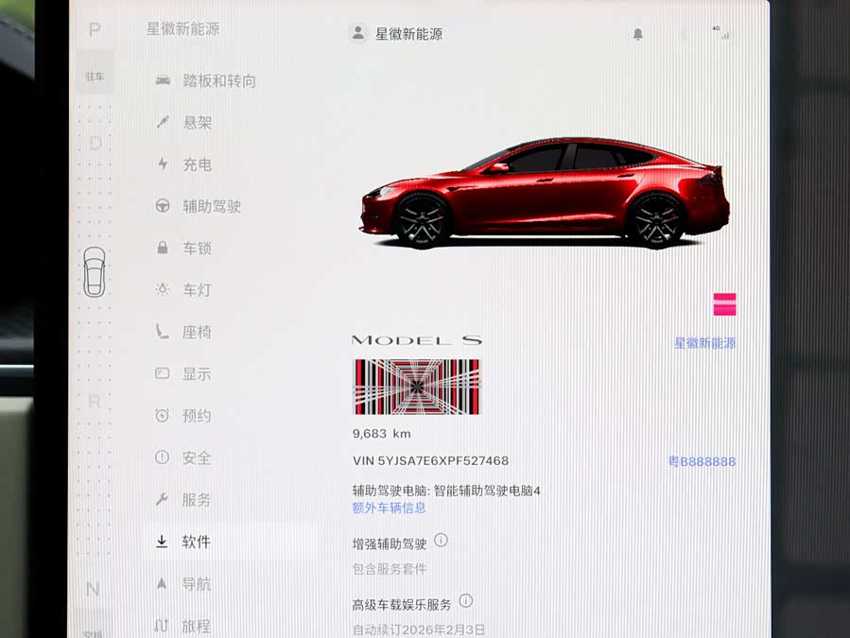Select the 辅助驾驶 (Autopilot) steering wheel icon
Image resolution: width=850 pixels, height=638 pixels.
tap(163, 207)
